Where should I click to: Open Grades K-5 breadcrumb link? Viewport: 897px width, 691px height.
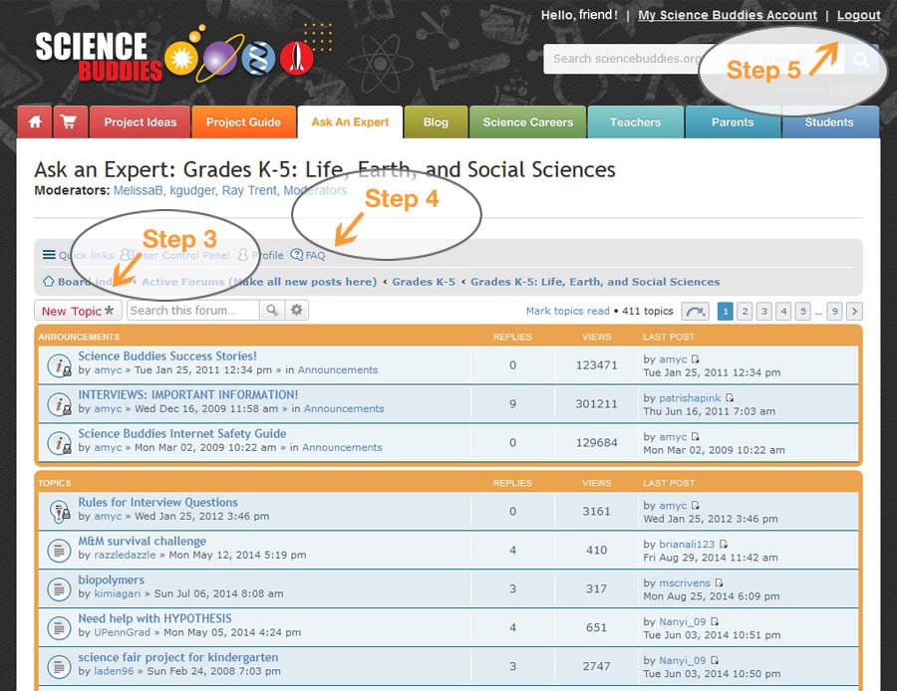pyautogui.click(x=424, y=282)
